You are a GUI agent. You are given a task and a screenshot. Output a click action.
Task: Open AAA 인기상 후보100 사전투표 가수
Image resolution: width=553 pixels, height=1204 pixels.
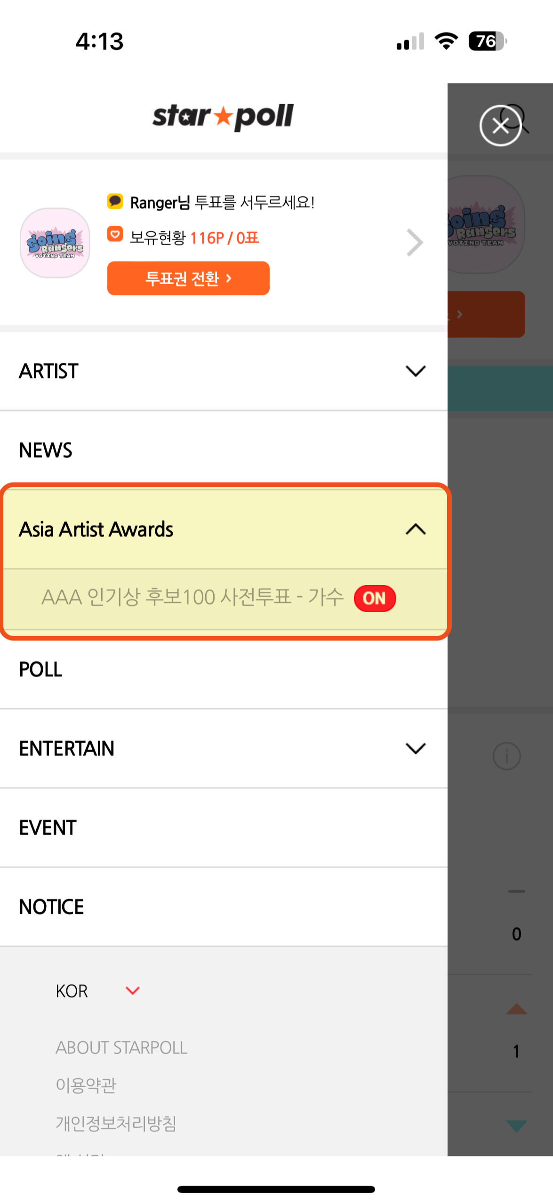point(192,597)
